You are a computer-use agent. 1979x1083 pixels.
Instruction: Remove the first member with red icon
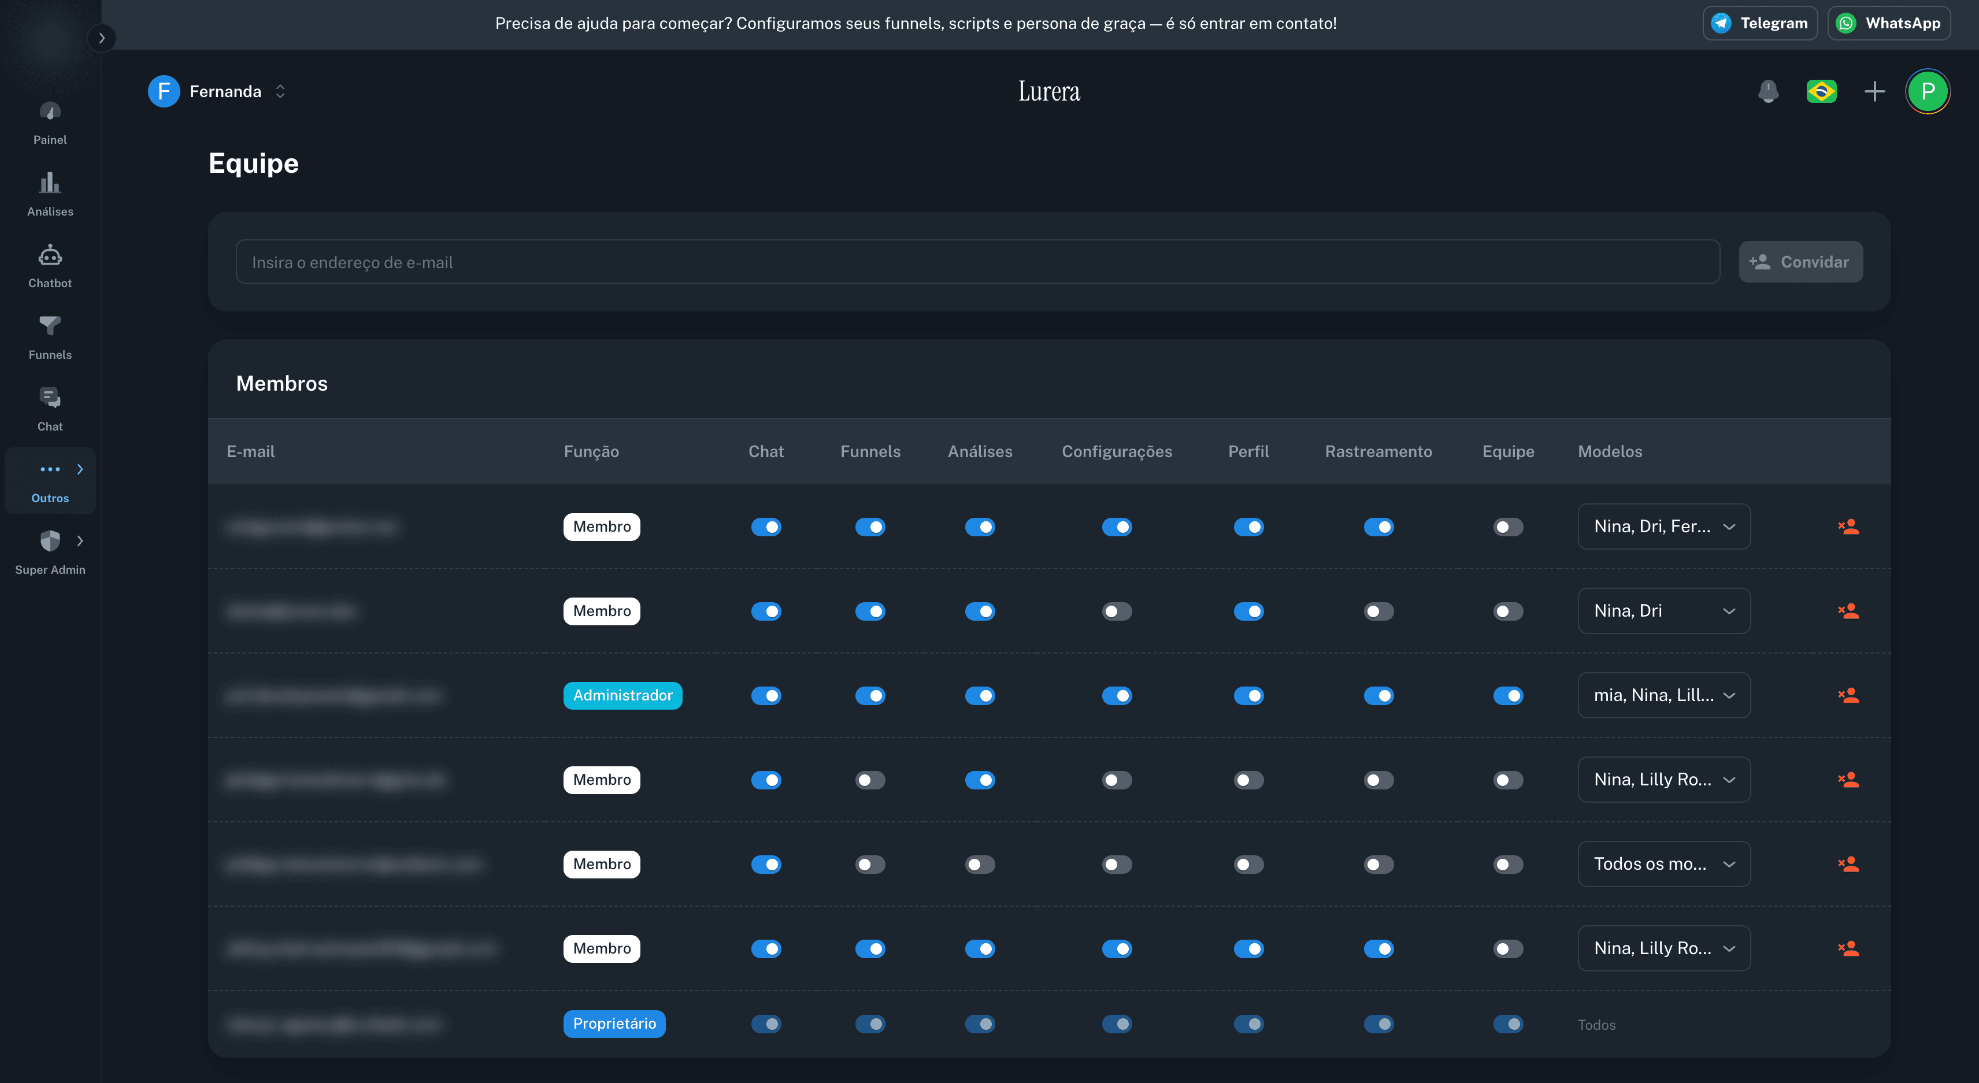1848,527
